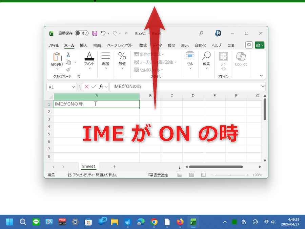Select the Format Painter brush icon

click(x=68, y=69)
